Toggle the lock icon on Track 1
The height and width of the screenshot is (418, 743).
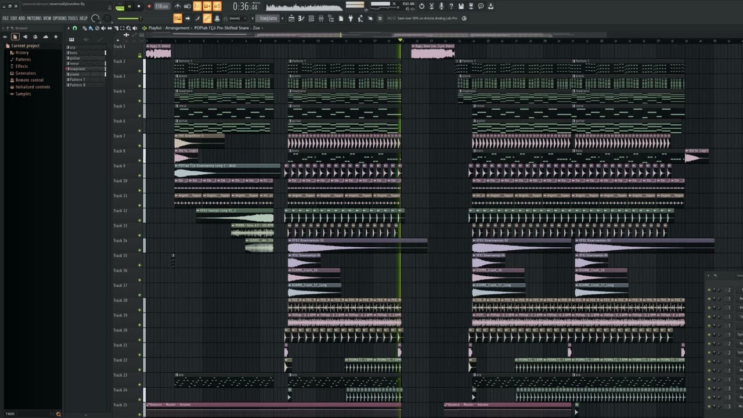click(139, 56)
